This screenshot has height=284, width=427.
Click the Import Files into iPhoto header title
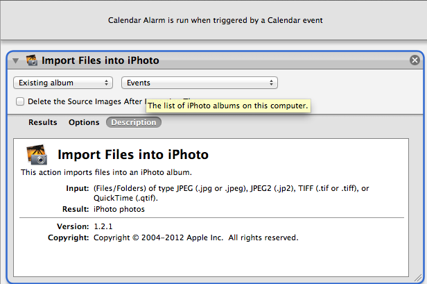coord(101,60)
